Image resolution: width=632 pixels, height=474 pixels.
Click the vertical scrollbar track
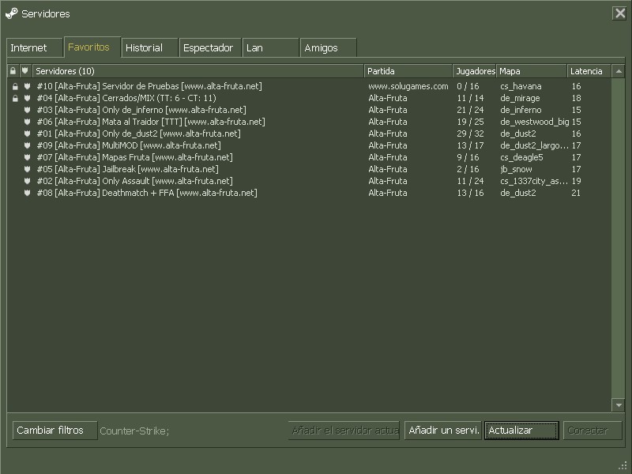click(x=619, y=239)
